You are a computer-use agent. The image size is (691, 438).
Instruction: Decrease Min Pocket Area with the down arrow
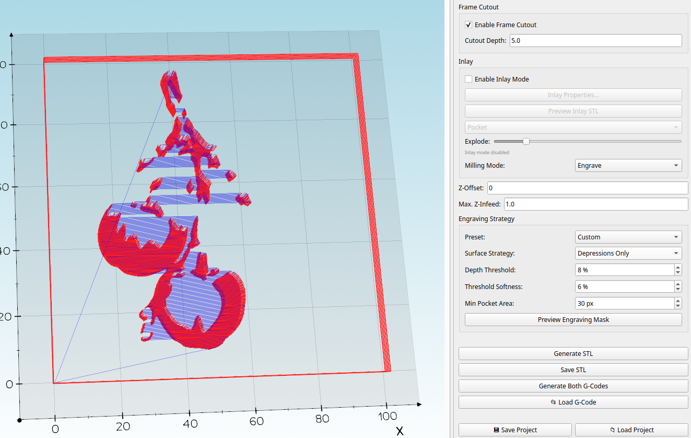coord(677,306)
